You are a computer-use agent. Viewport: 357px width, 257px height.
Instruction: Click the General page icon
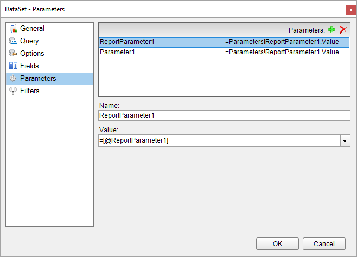(13, 28)
